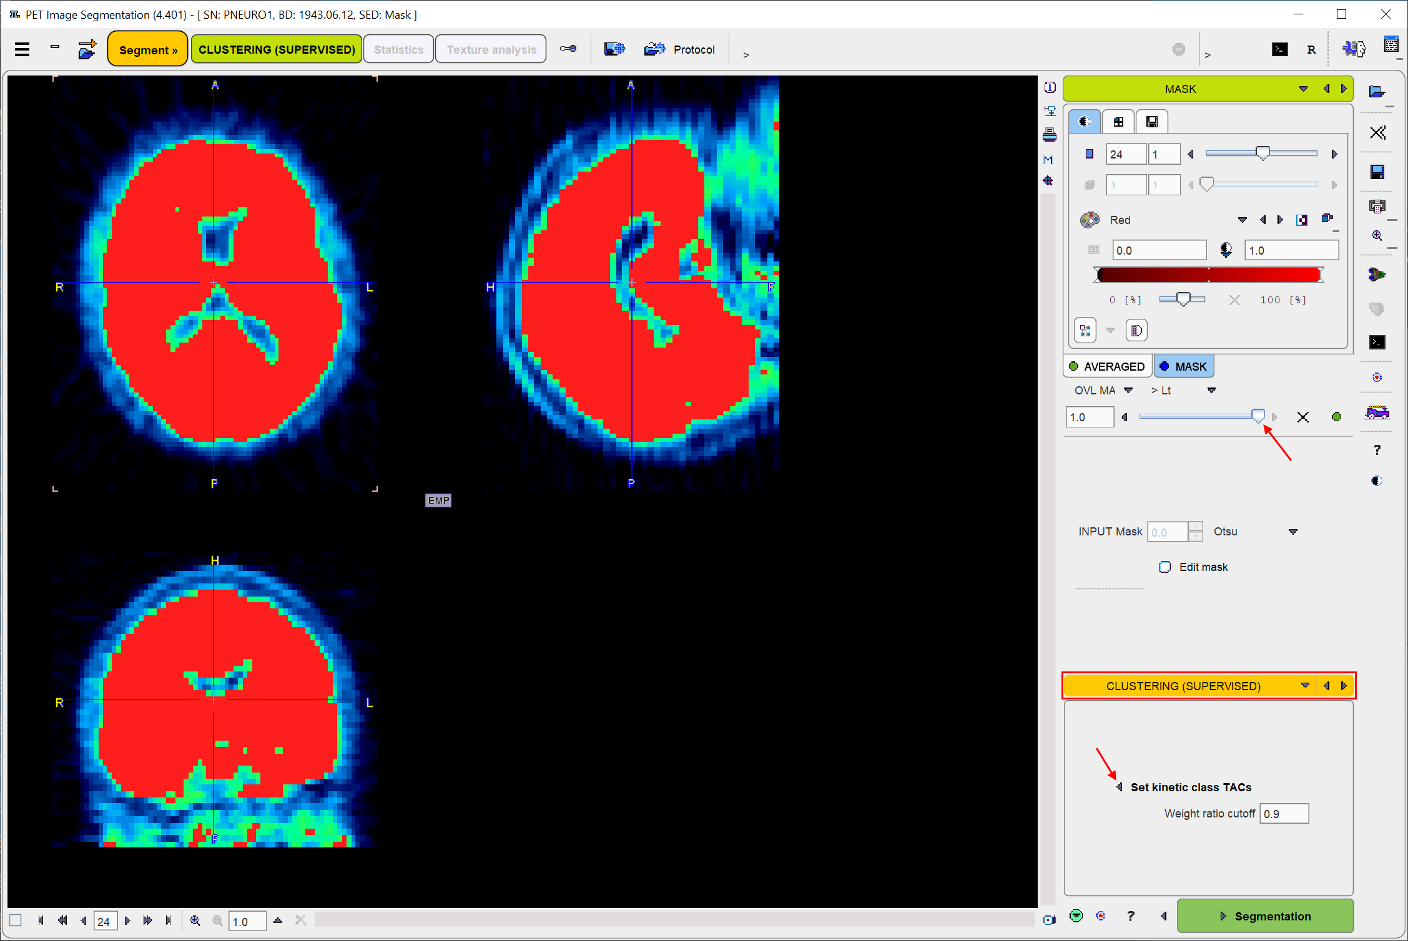Screen dimensions: 1408x941
Task: Click the green Segmentation button
Action: point(1265,915)
